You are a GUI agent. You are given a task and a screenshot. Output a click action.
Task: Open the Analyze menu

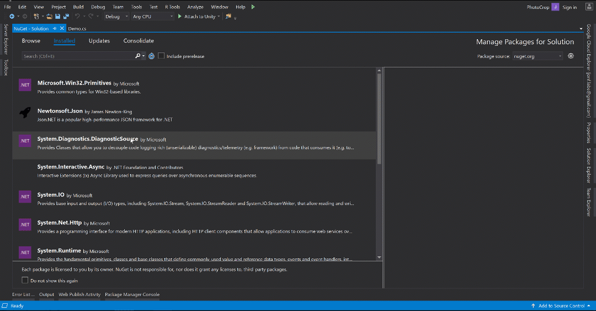195,7
